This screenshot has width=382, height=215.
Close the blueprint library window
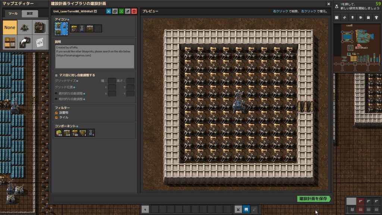click(328, 4)
